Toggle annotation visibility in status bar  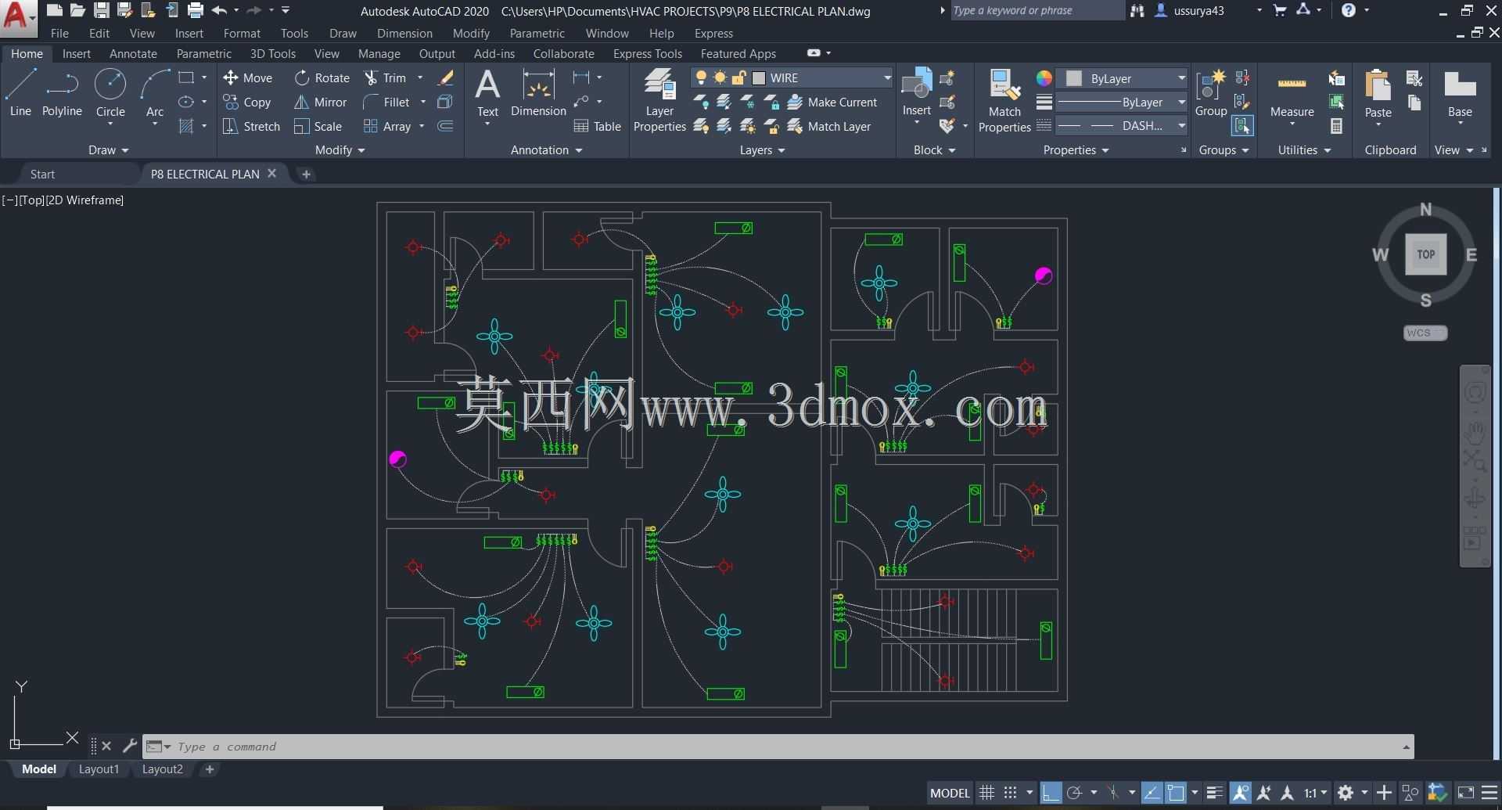tap(1240, 793)
